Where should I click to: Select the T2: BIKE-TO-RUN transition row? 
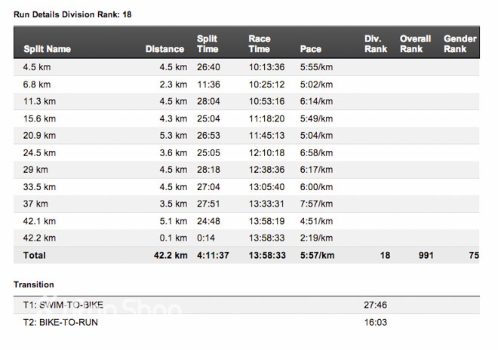point(60,322)
